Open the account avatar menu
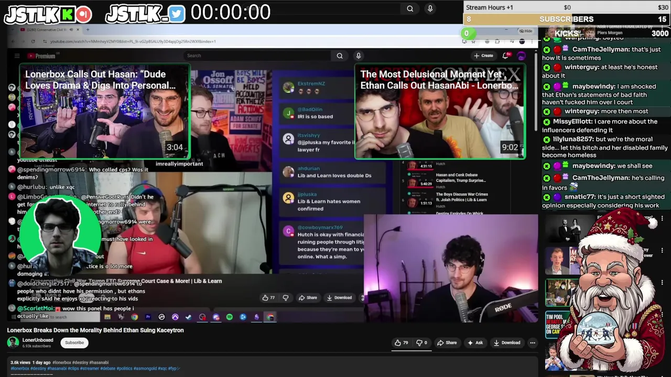The height and width of the screenshot is (377, 671). pos(521,56)
